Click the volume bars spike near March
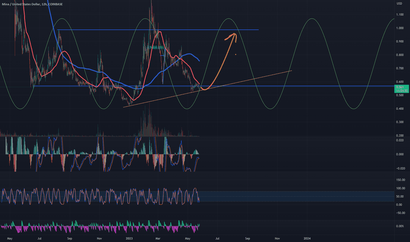 [149, 121]
